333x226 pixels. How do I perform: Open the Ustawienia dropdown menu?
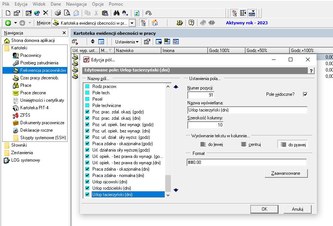[x=127, y=42]
